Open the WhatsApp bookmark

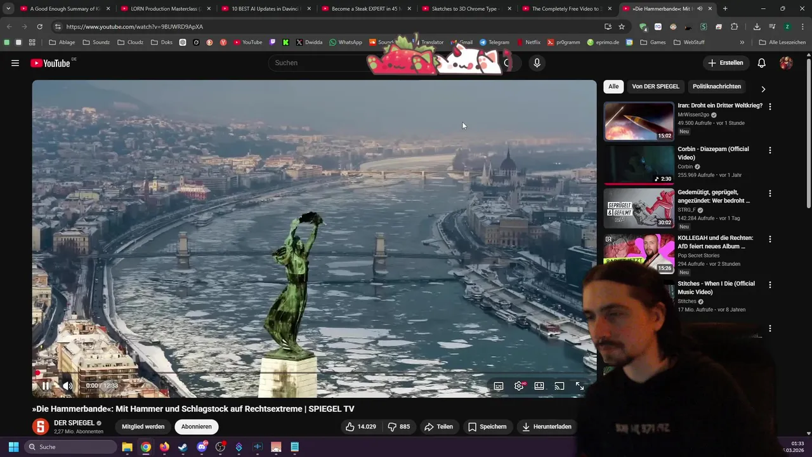tap(345, 43)
